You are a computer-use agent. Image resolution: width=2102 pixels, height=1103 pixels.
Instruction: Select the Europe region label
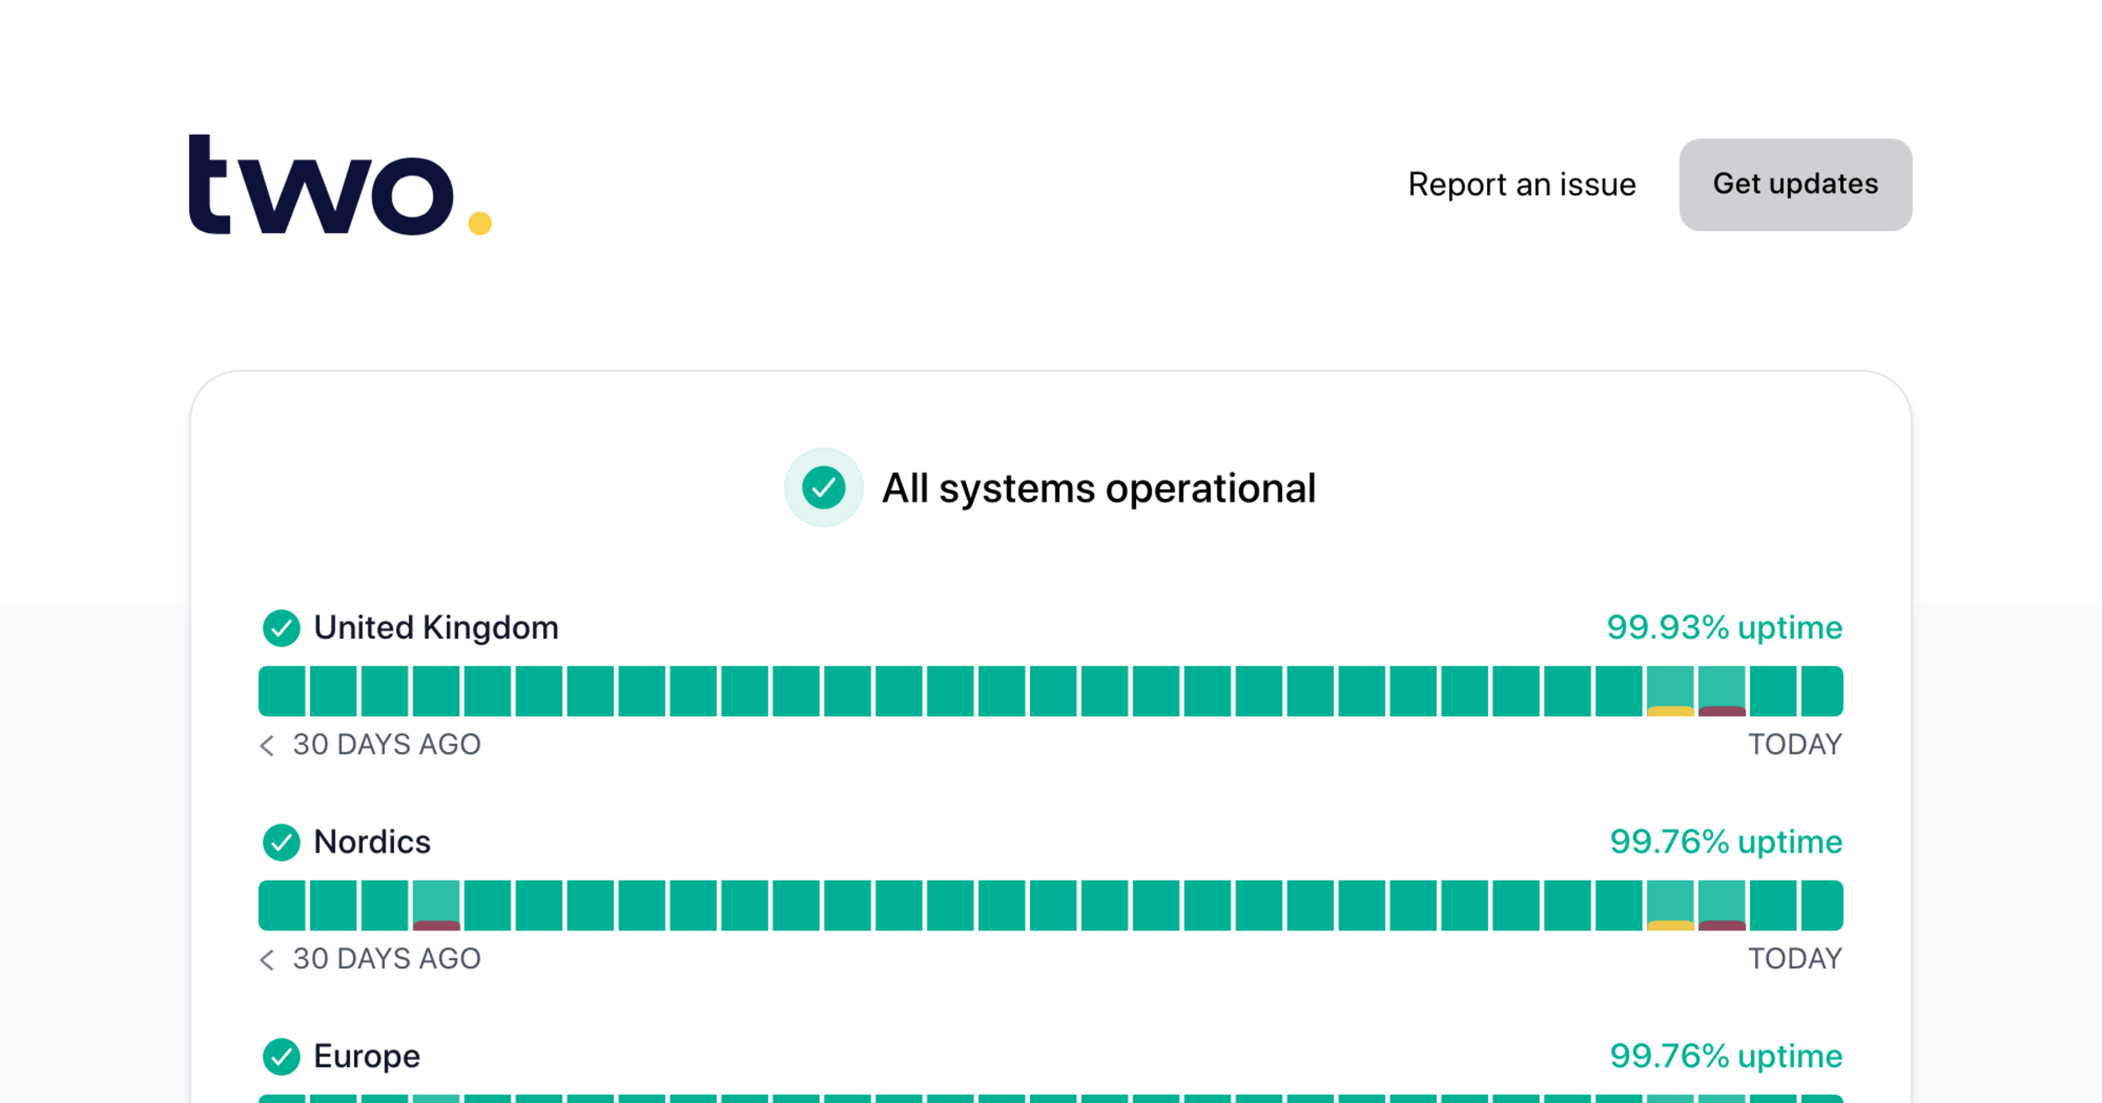click(367, 1057)
